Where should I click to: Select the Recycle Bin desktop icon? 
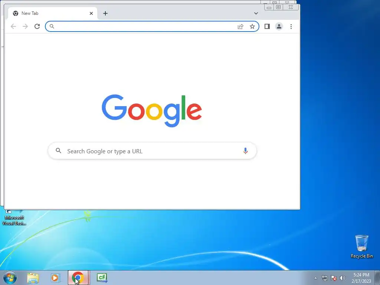point(361,246)
